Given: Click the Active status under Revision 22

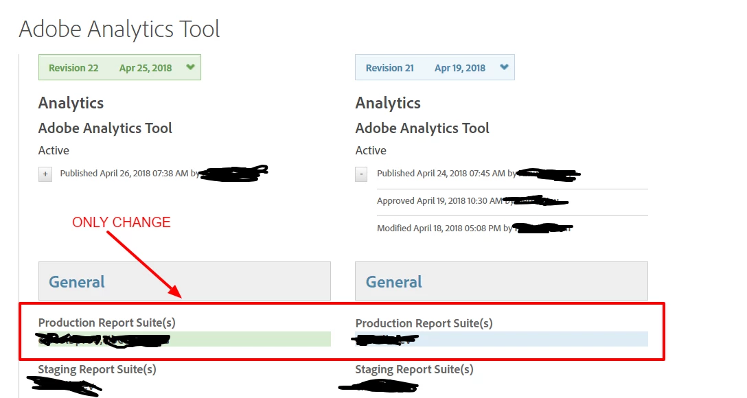Looking at the screenshot, I should click(54, 150).
